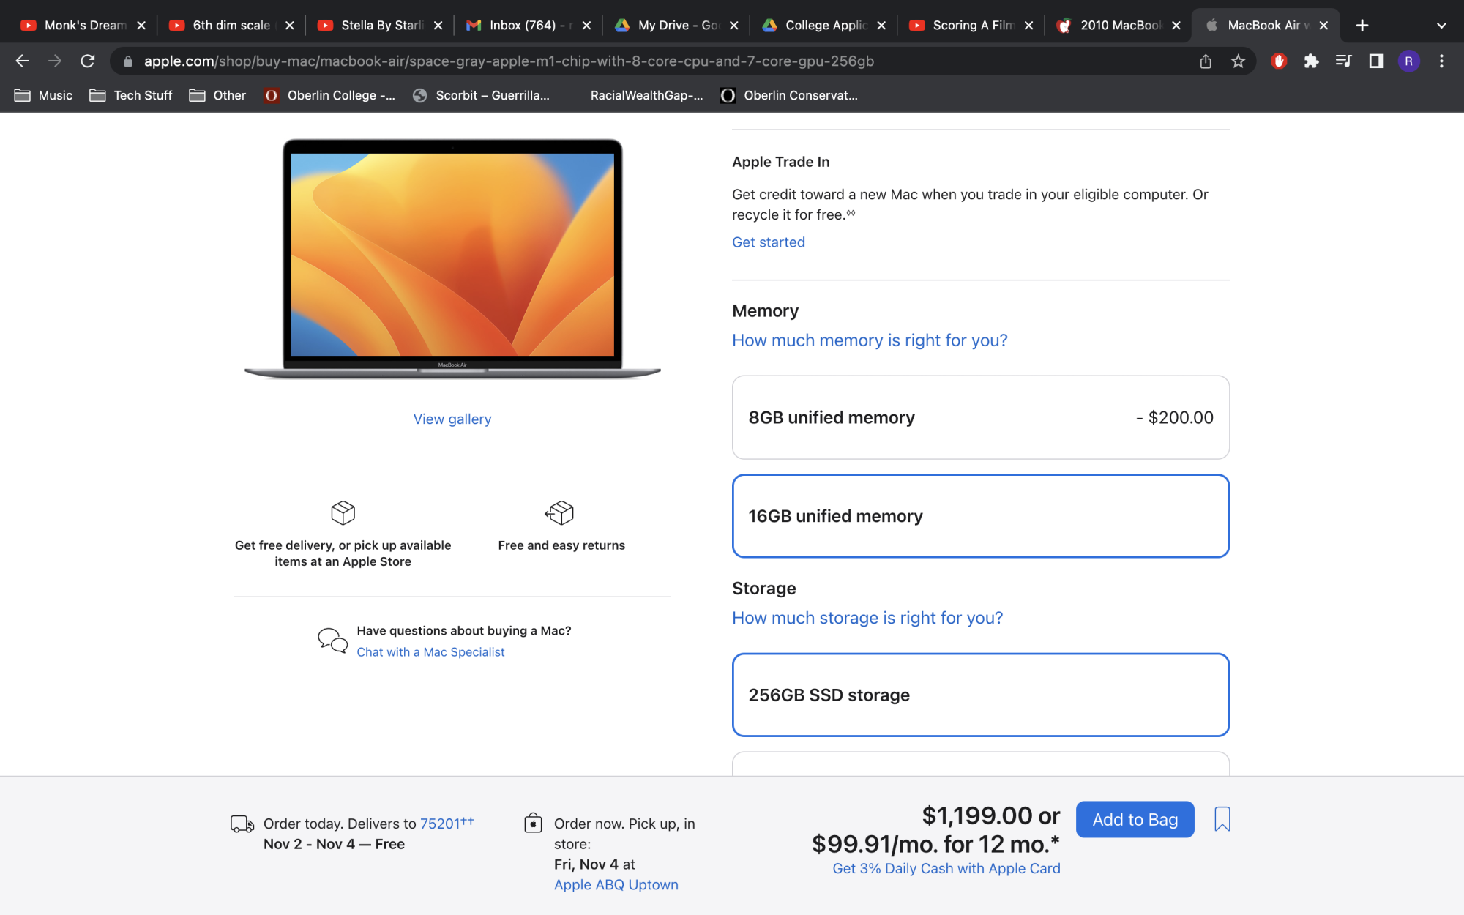Click Add to Bag button
The height and width of the screenshot is (915, 1464).
tap(1135, 820)
